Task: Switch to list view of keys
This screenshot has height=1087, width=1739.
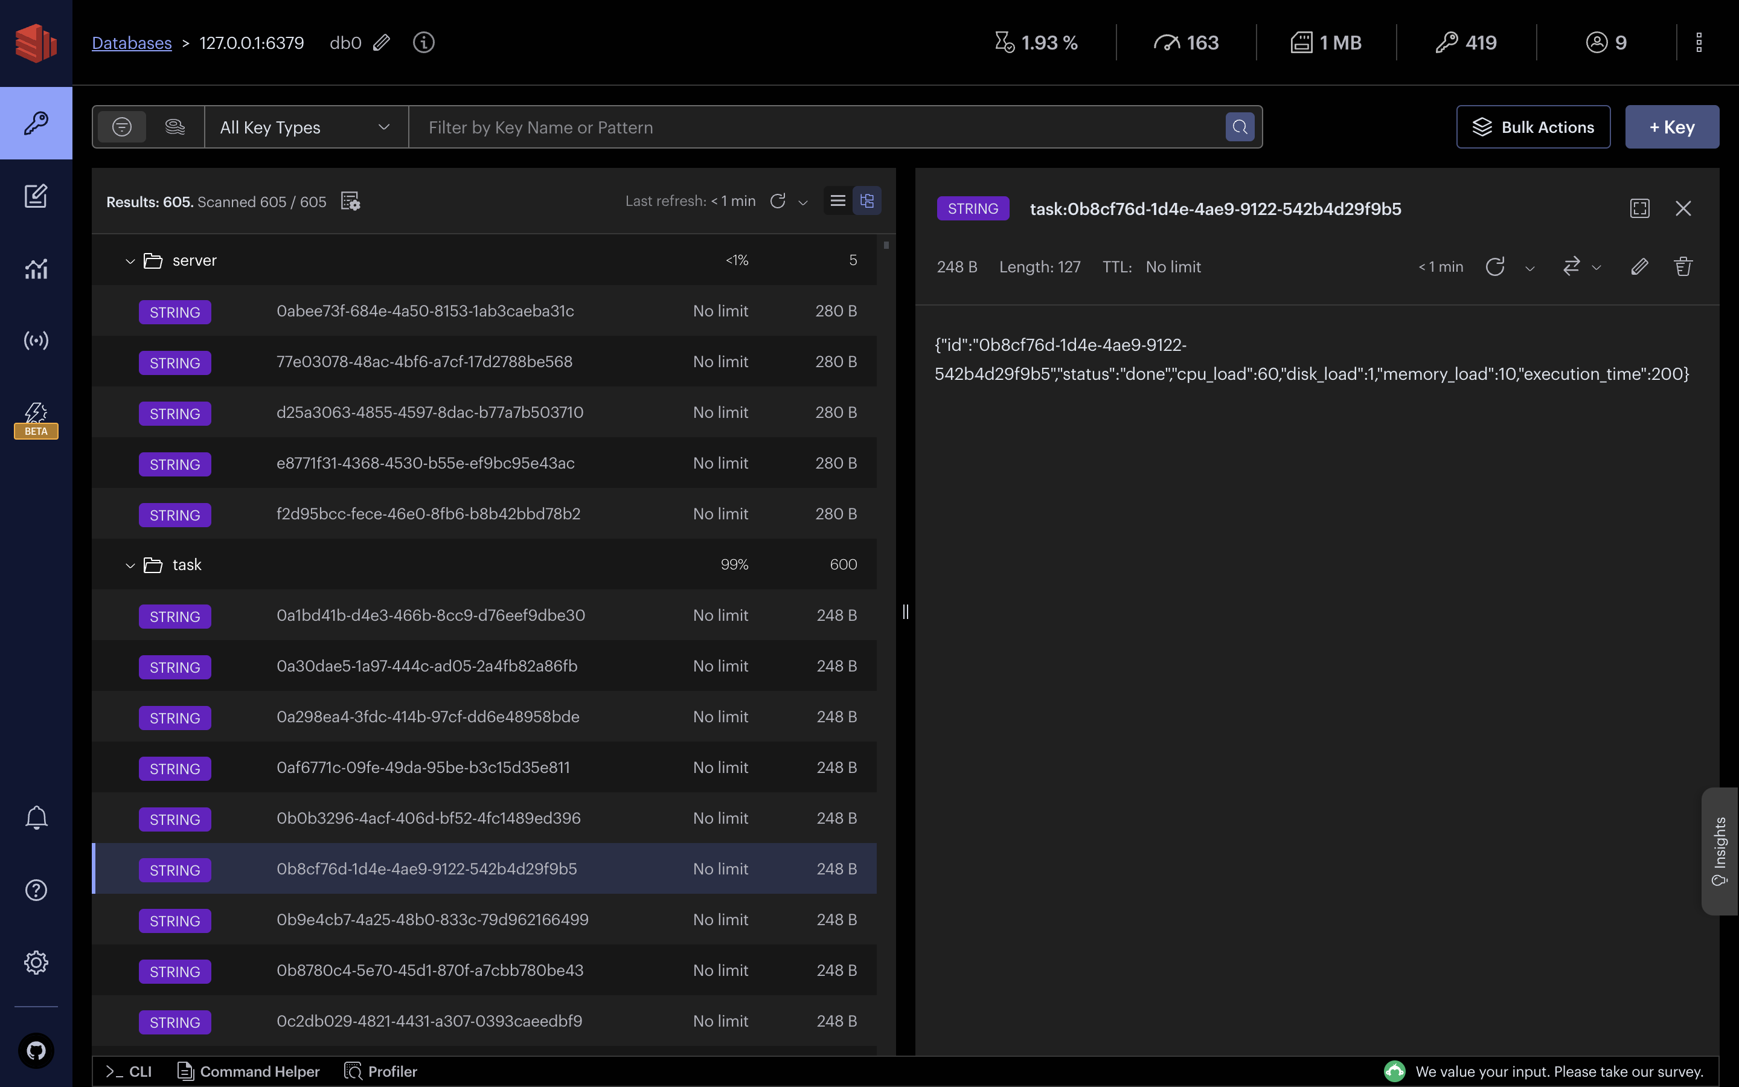Action: point(837,200)
